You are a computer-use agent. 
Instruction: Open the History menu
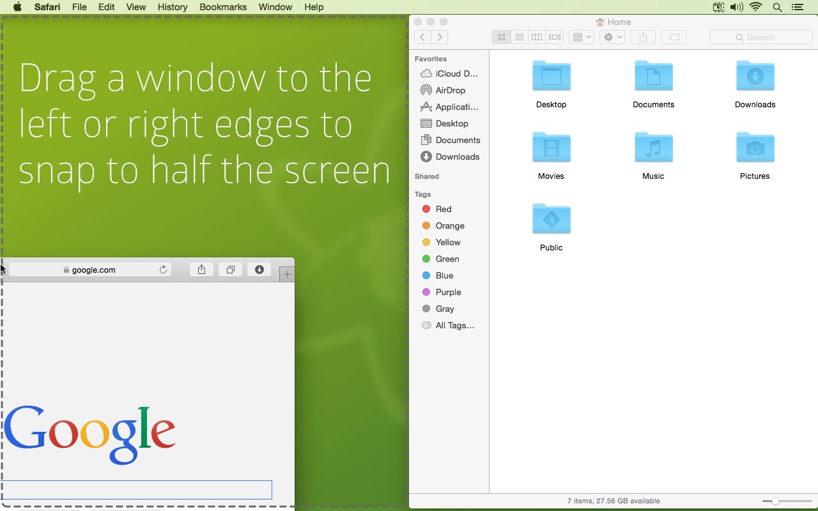coord(173,7)
